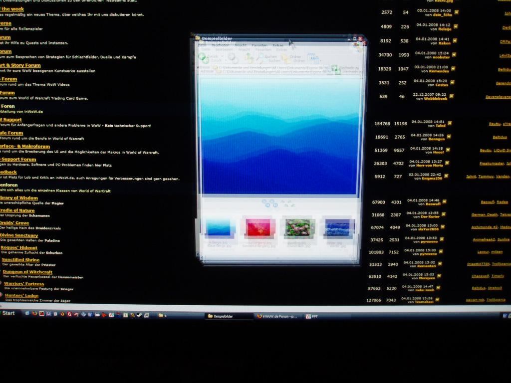Switch to the PPT taskbar button
This screenshot has height=383, width=511.
[x=312, y=316]
